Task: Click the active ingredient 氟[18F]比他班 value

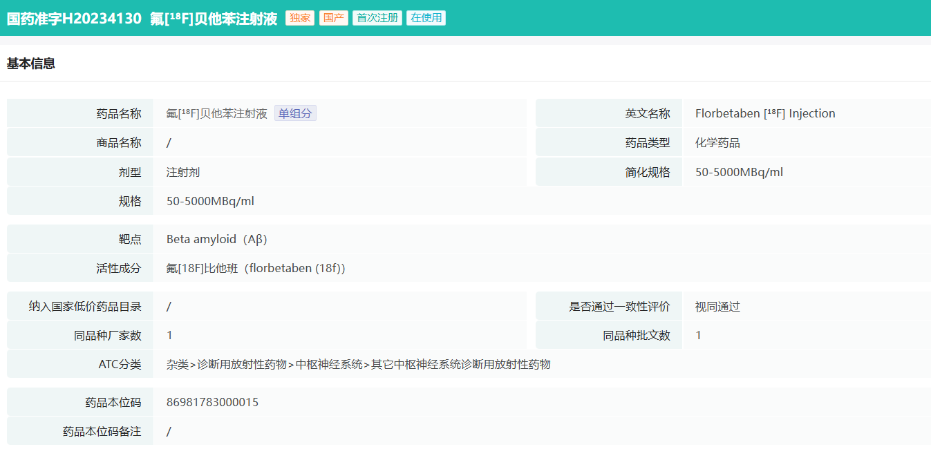Action: pos(255,269)
